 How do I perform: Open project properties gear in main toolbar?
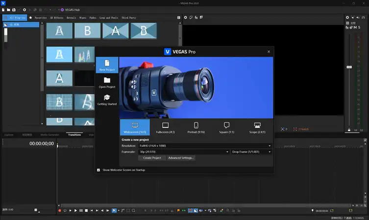tap(24, 10)
